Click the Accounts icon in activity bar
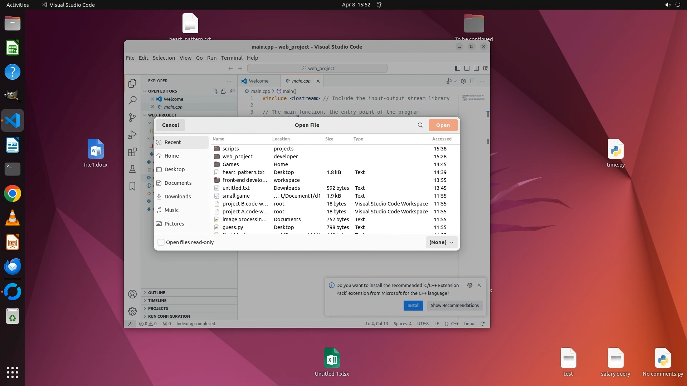Viewport: 687px width, 386px height. click(132, 294)
